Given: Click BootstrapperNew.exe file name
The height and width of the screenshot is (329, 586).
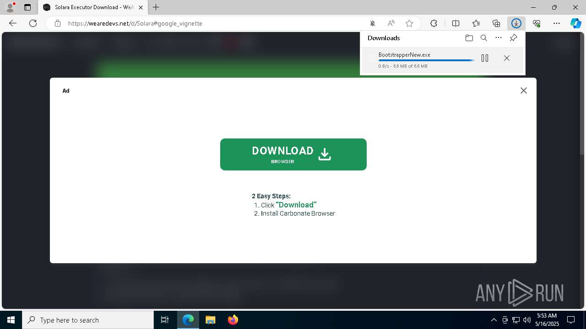Looking at the screenshot, I should (404, 55).
